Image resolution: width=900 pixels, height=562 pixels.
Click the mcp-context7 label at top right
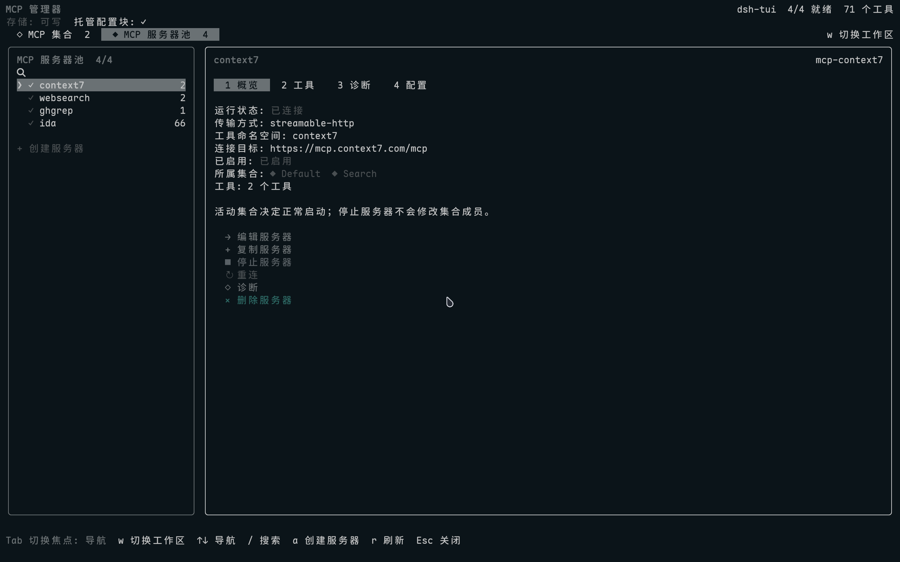pos(849,60)
